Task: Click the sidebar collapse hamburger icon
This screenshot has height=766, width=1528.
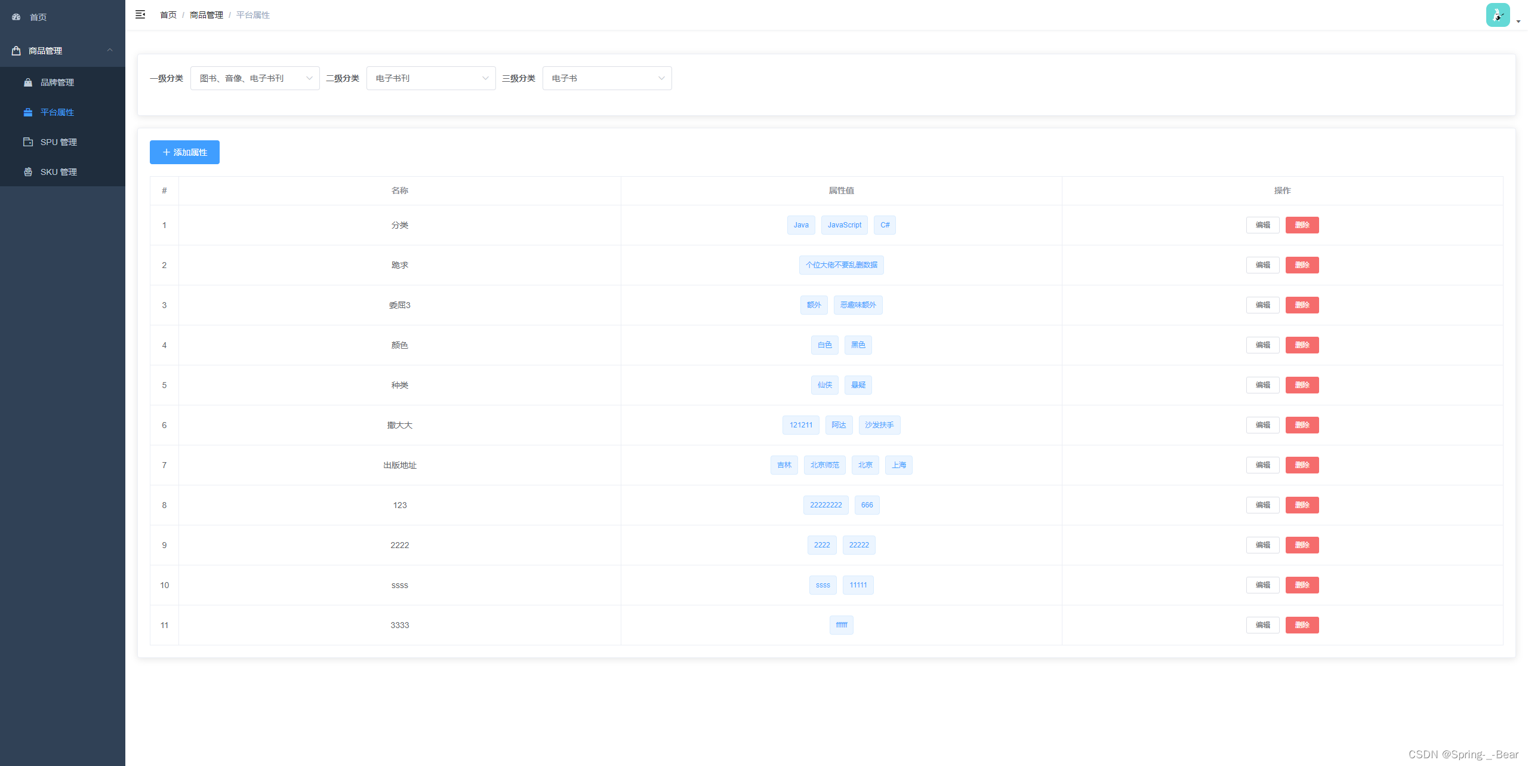Action: pos(140,14)
